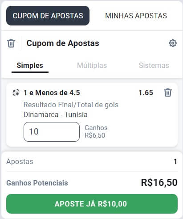Click the stake input field showing 10
Viewport: 183px width, 219px height.
point(52,132)
